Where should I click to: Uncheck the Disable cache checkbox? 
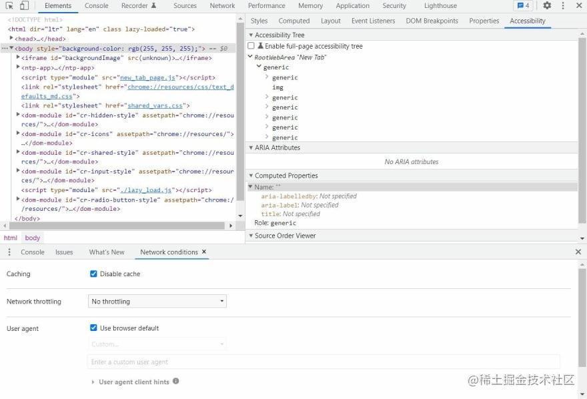[x=93, y=274]
